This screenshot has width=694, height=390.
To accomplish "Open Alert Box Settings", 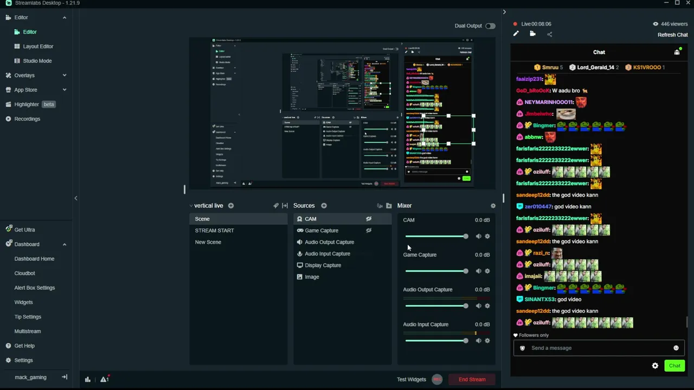I will click(35, 288).
